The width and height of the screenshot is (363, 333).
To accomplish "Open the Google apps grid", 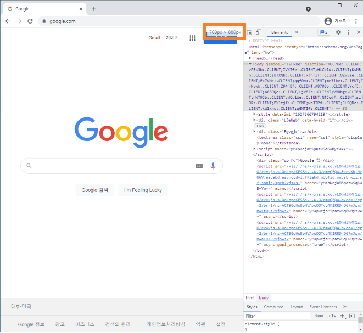I will 192,38.
